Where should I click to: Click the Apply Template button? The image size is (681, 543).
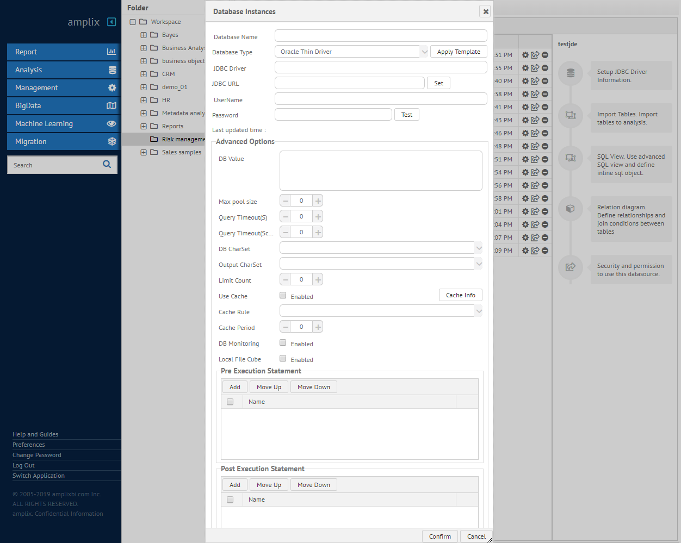click(459, 52)
